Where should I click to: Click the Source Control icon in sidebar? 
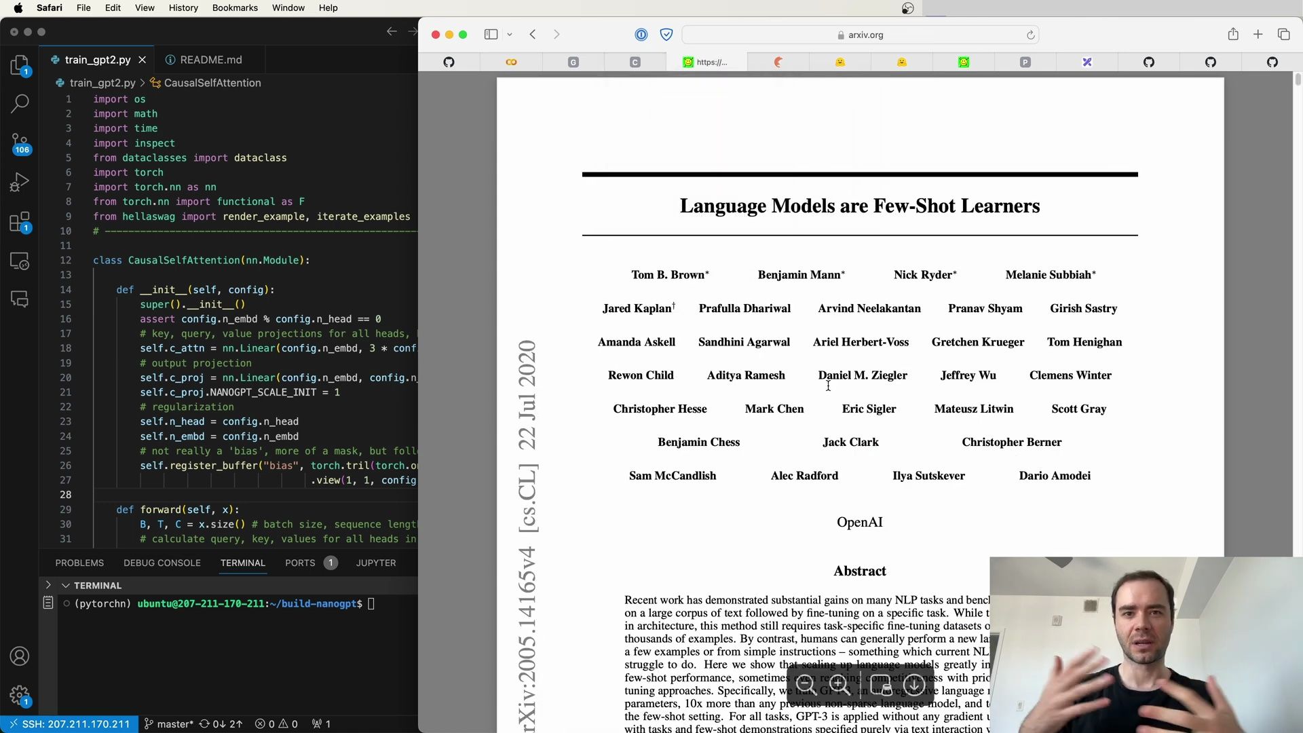[20, 141]
